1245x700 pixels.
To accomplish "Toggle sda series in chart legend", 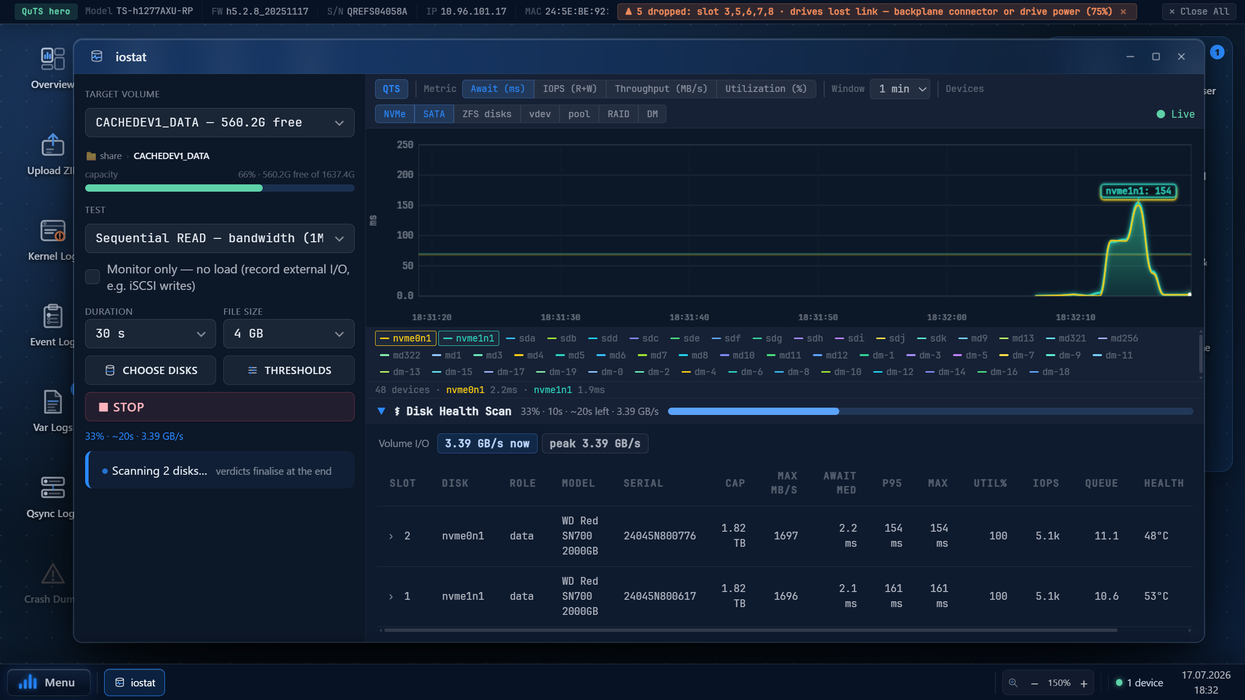I will (x=521, y=338).
